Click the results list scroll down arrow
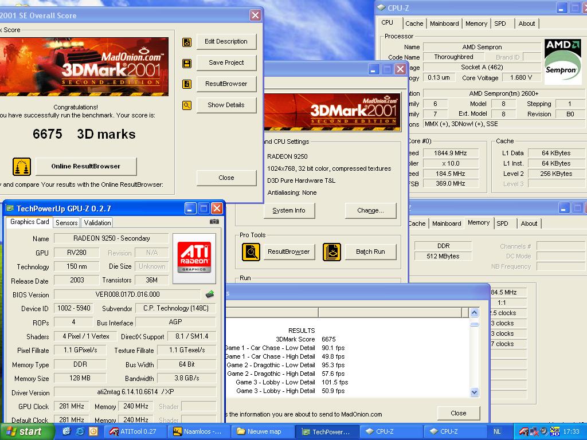The image size is (587, 440). 474,392
